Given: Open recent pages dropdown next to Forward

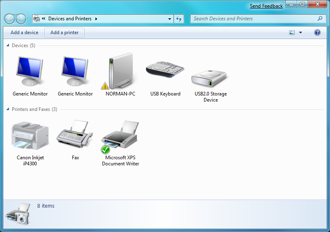Looking at the screenshot, I should 29,19.
